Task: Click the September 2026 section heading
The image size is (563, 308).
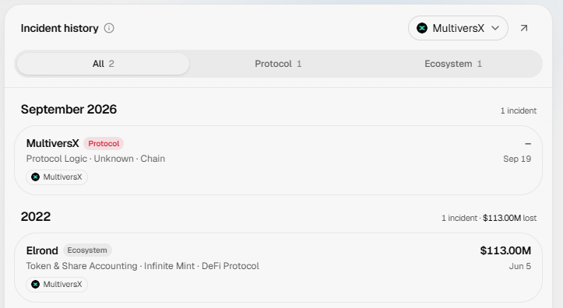Action: pyautogui.click(x=69, y=110)
